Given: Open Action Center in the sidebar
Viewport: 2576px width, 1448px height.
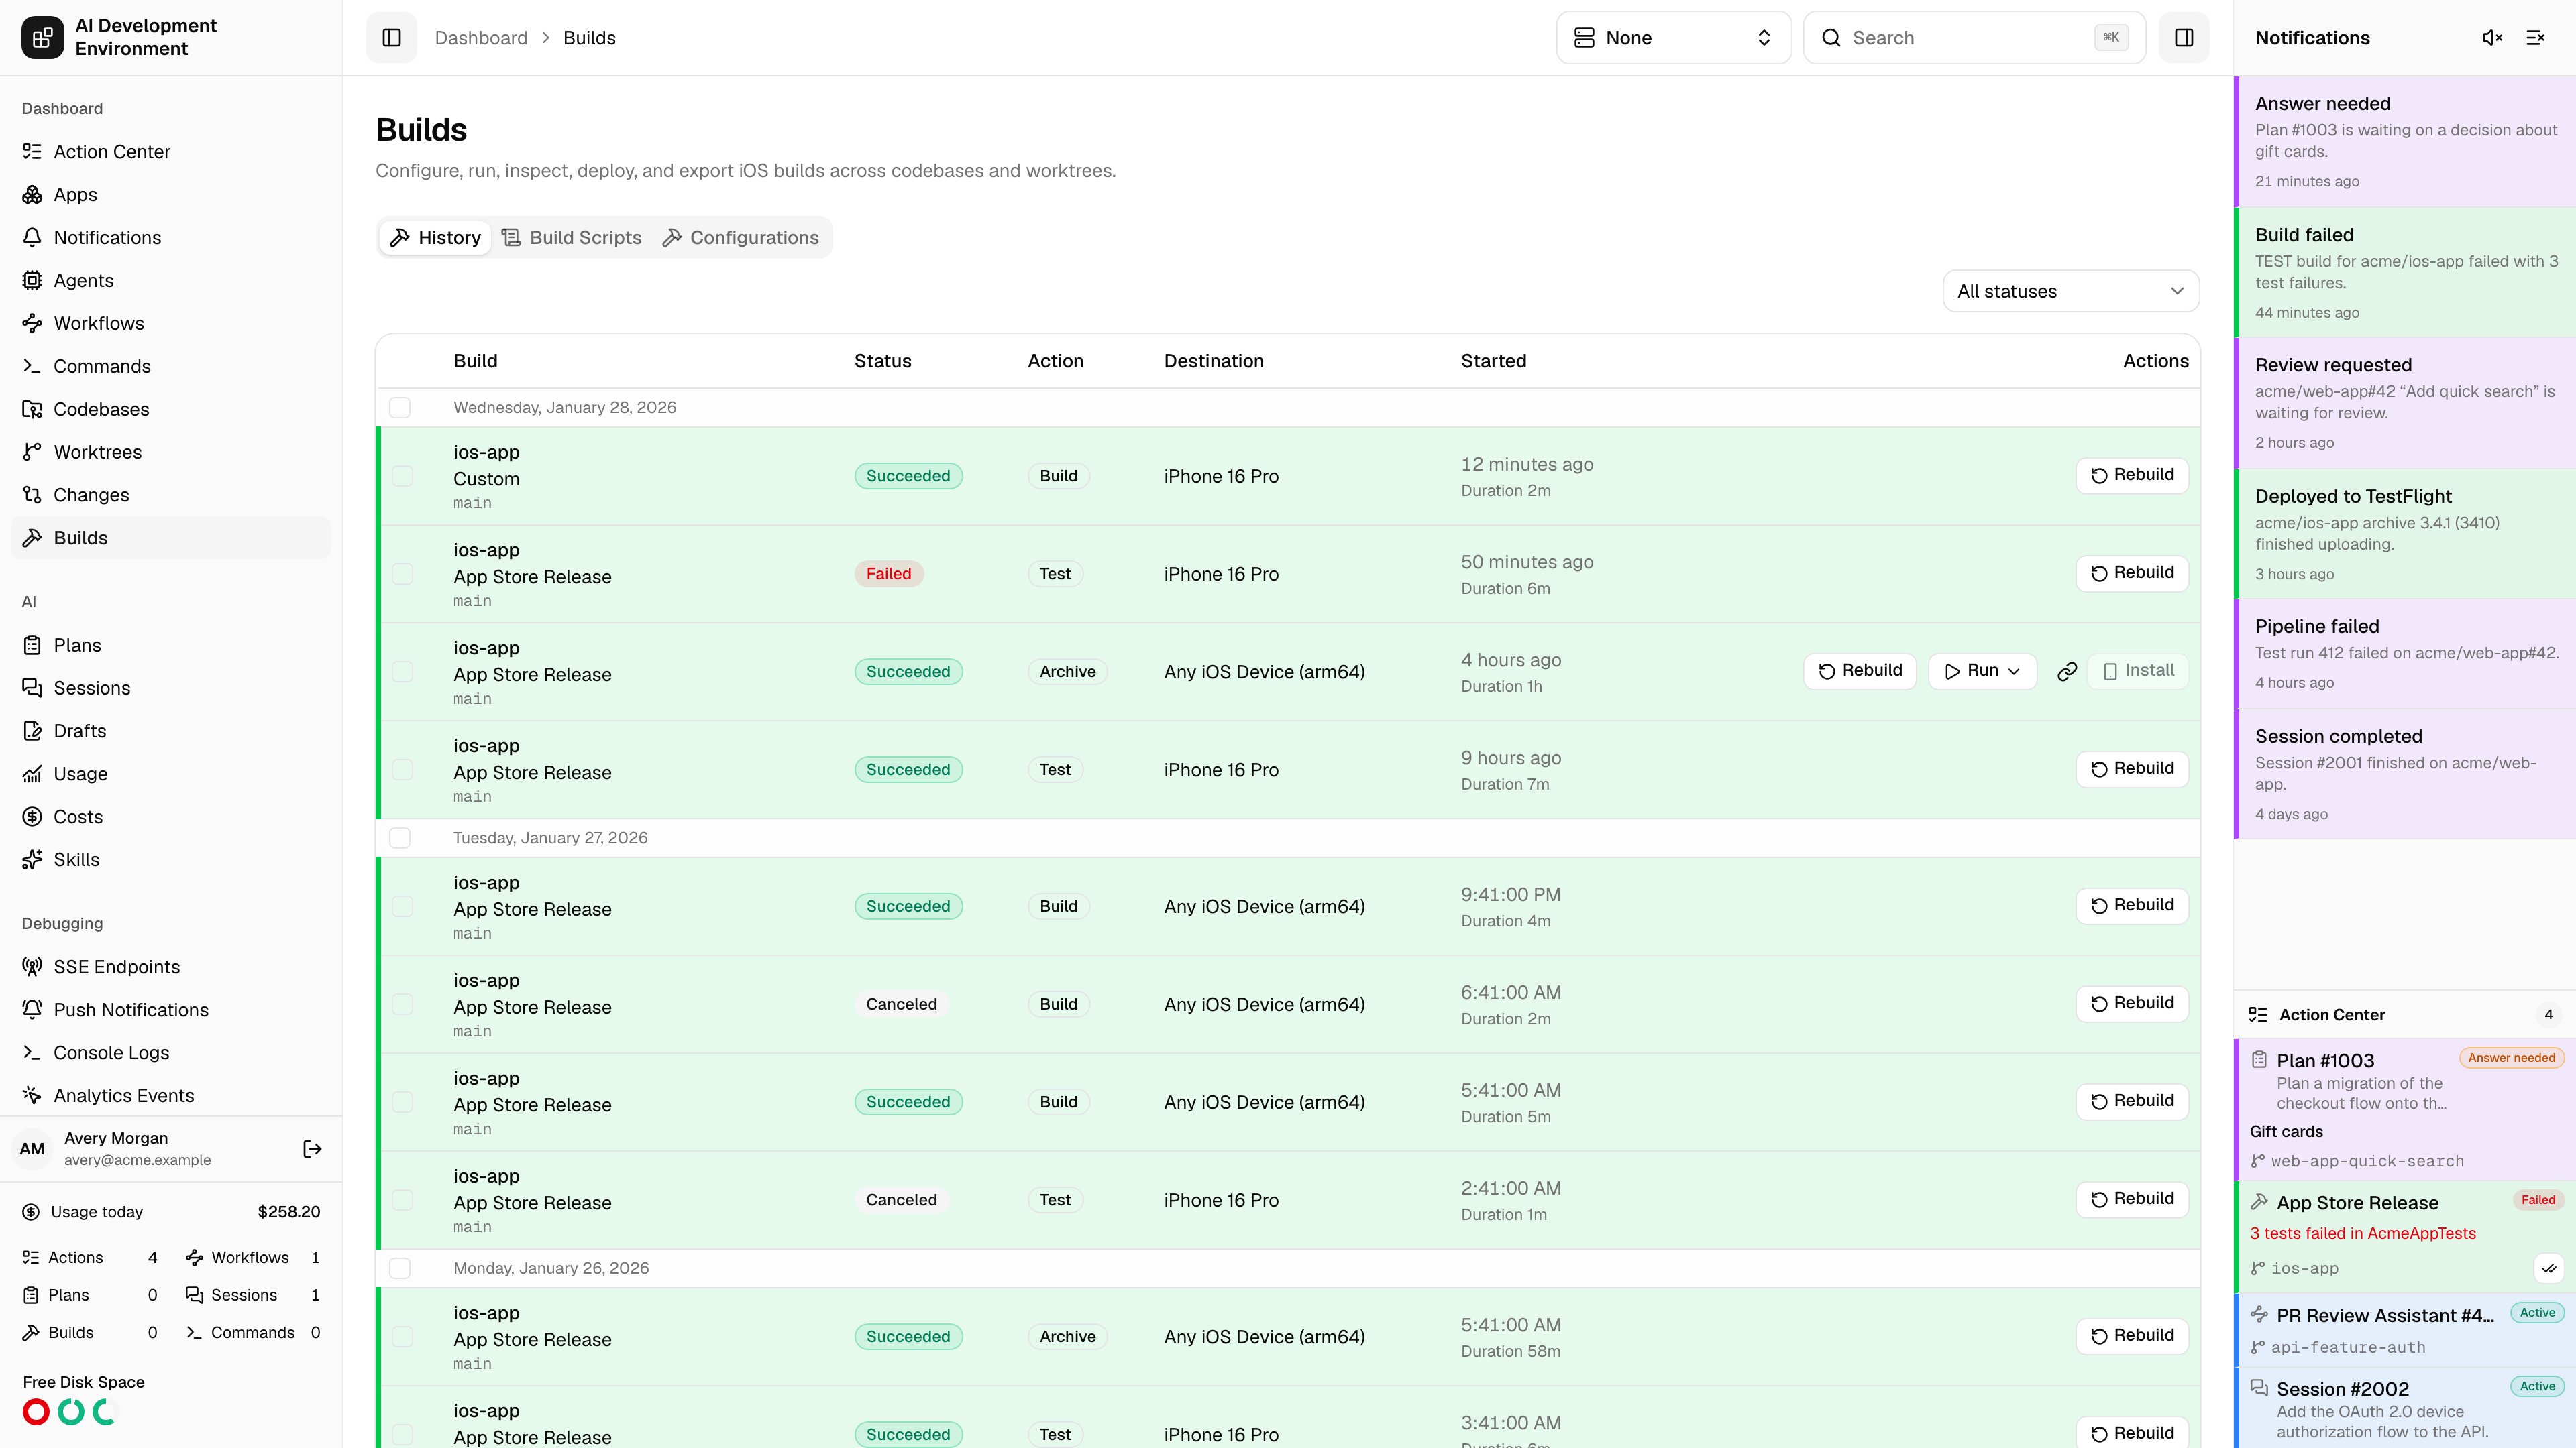Looking at the screenshot, I should pyautogui.click(x=171, y=152).
